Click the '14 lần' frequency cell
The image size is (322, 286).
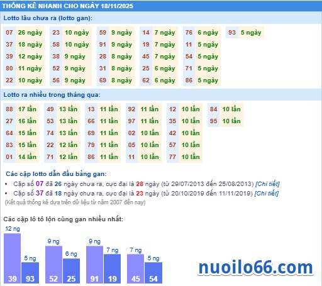(27, 157)
